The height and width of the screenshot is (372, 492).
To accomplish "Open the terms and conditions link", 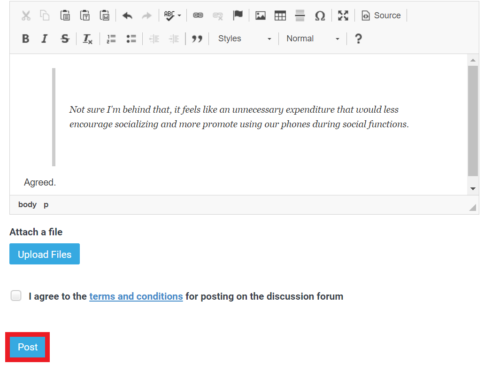I will (136, 296).
